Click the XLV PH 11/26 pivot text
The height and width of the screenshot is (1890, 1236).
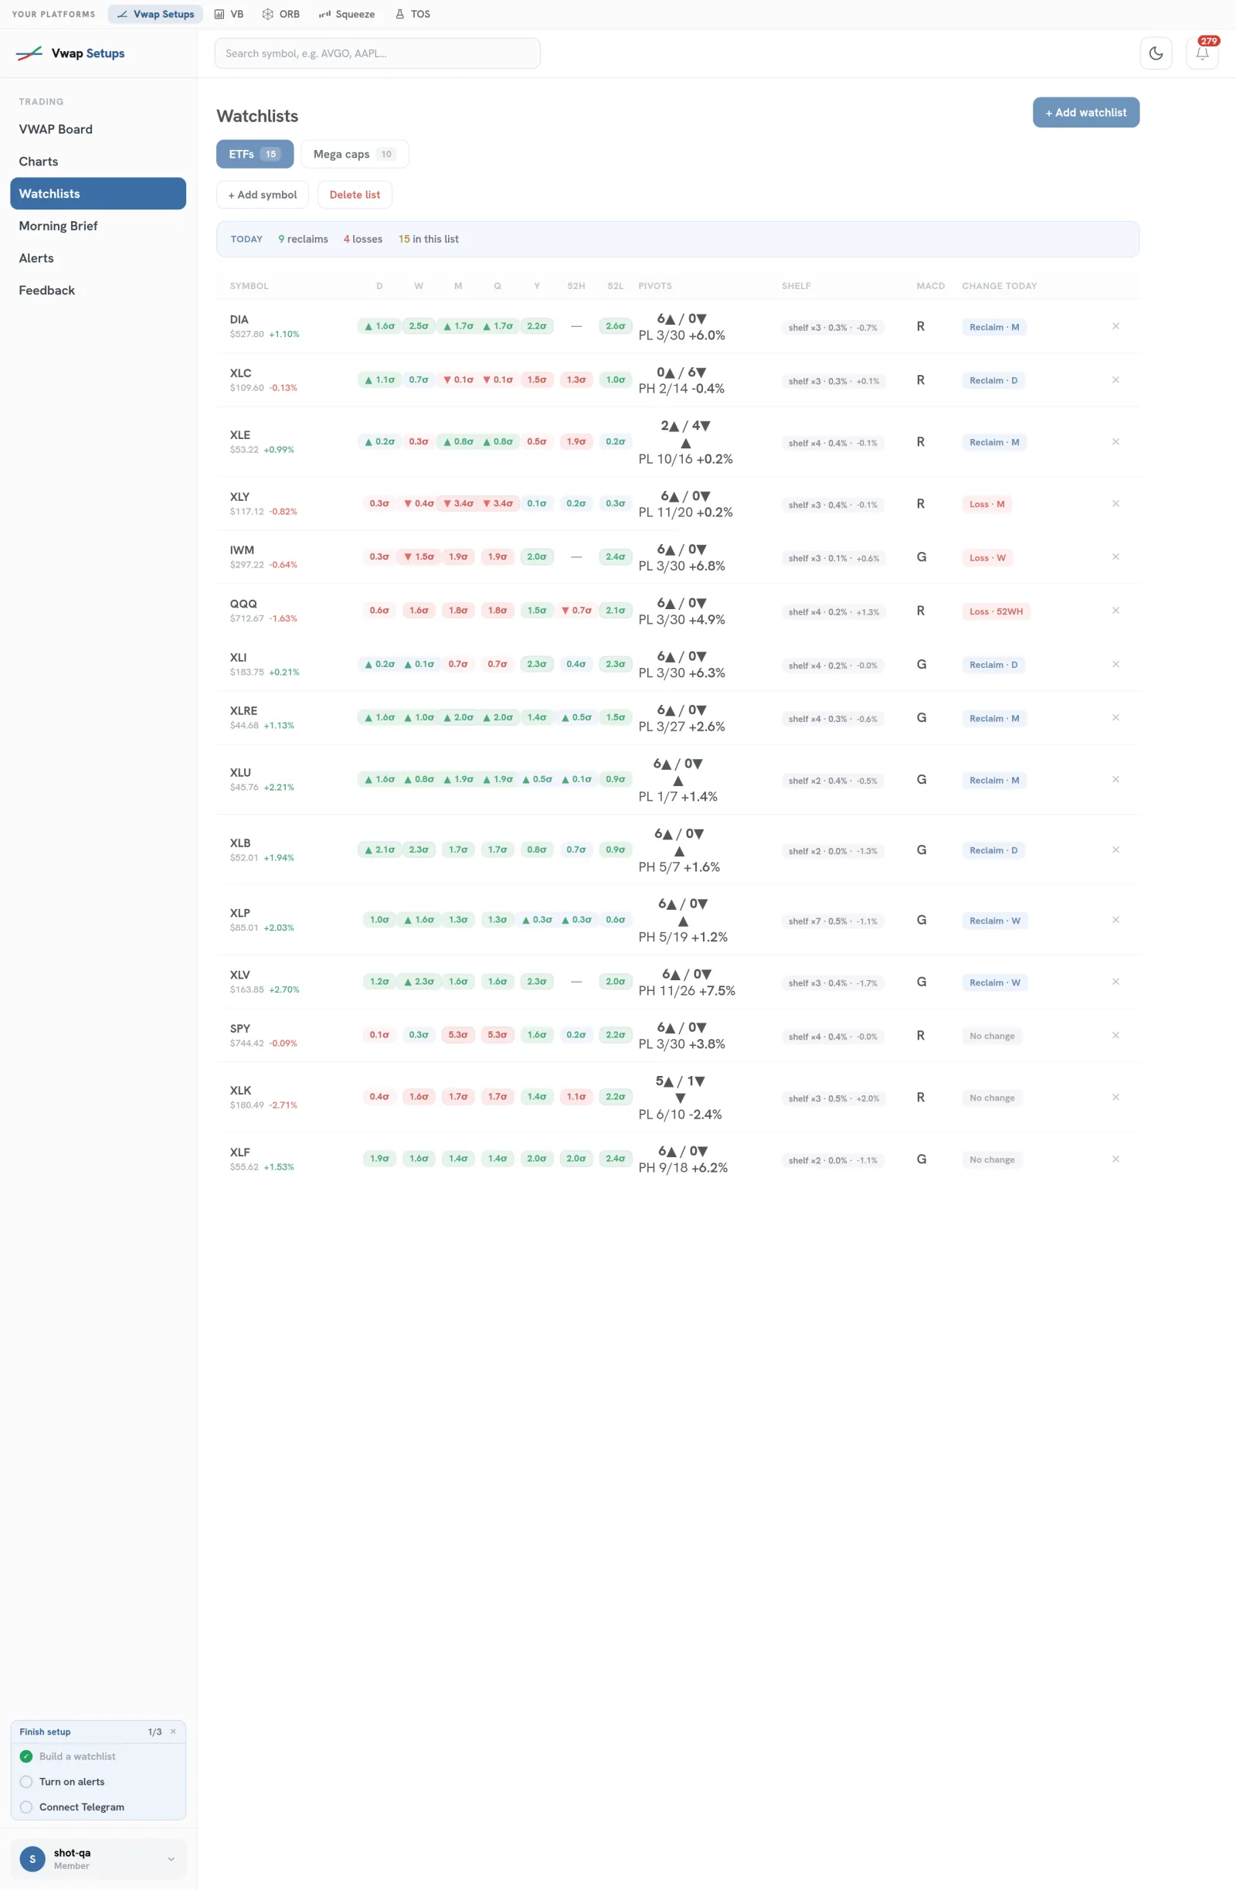(x=687, y=990)
